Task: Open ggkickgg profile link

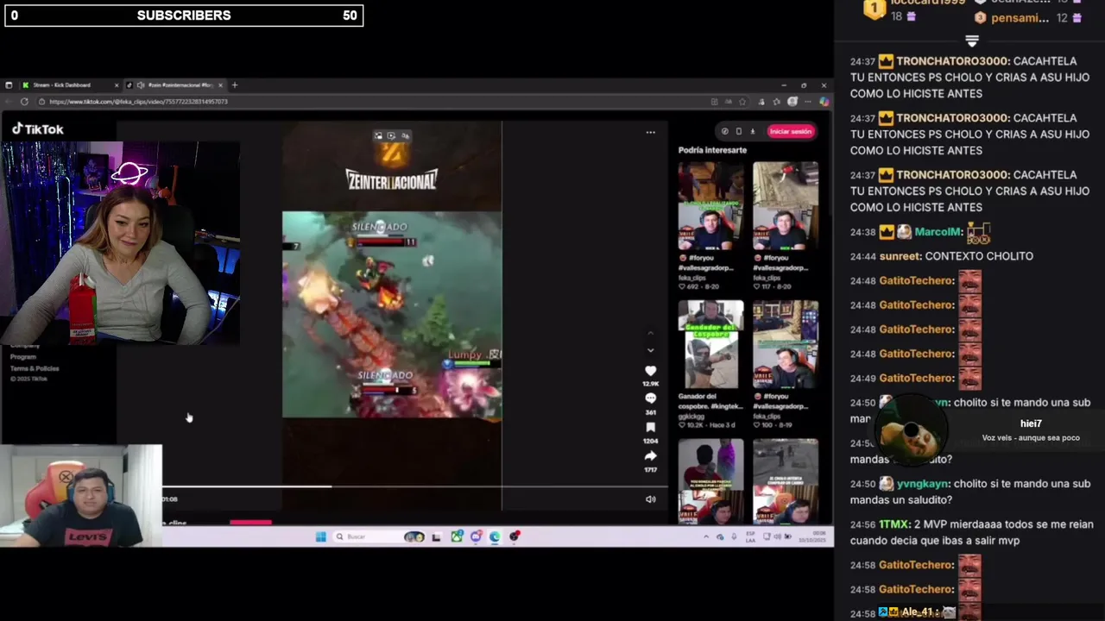Action: 693,416
